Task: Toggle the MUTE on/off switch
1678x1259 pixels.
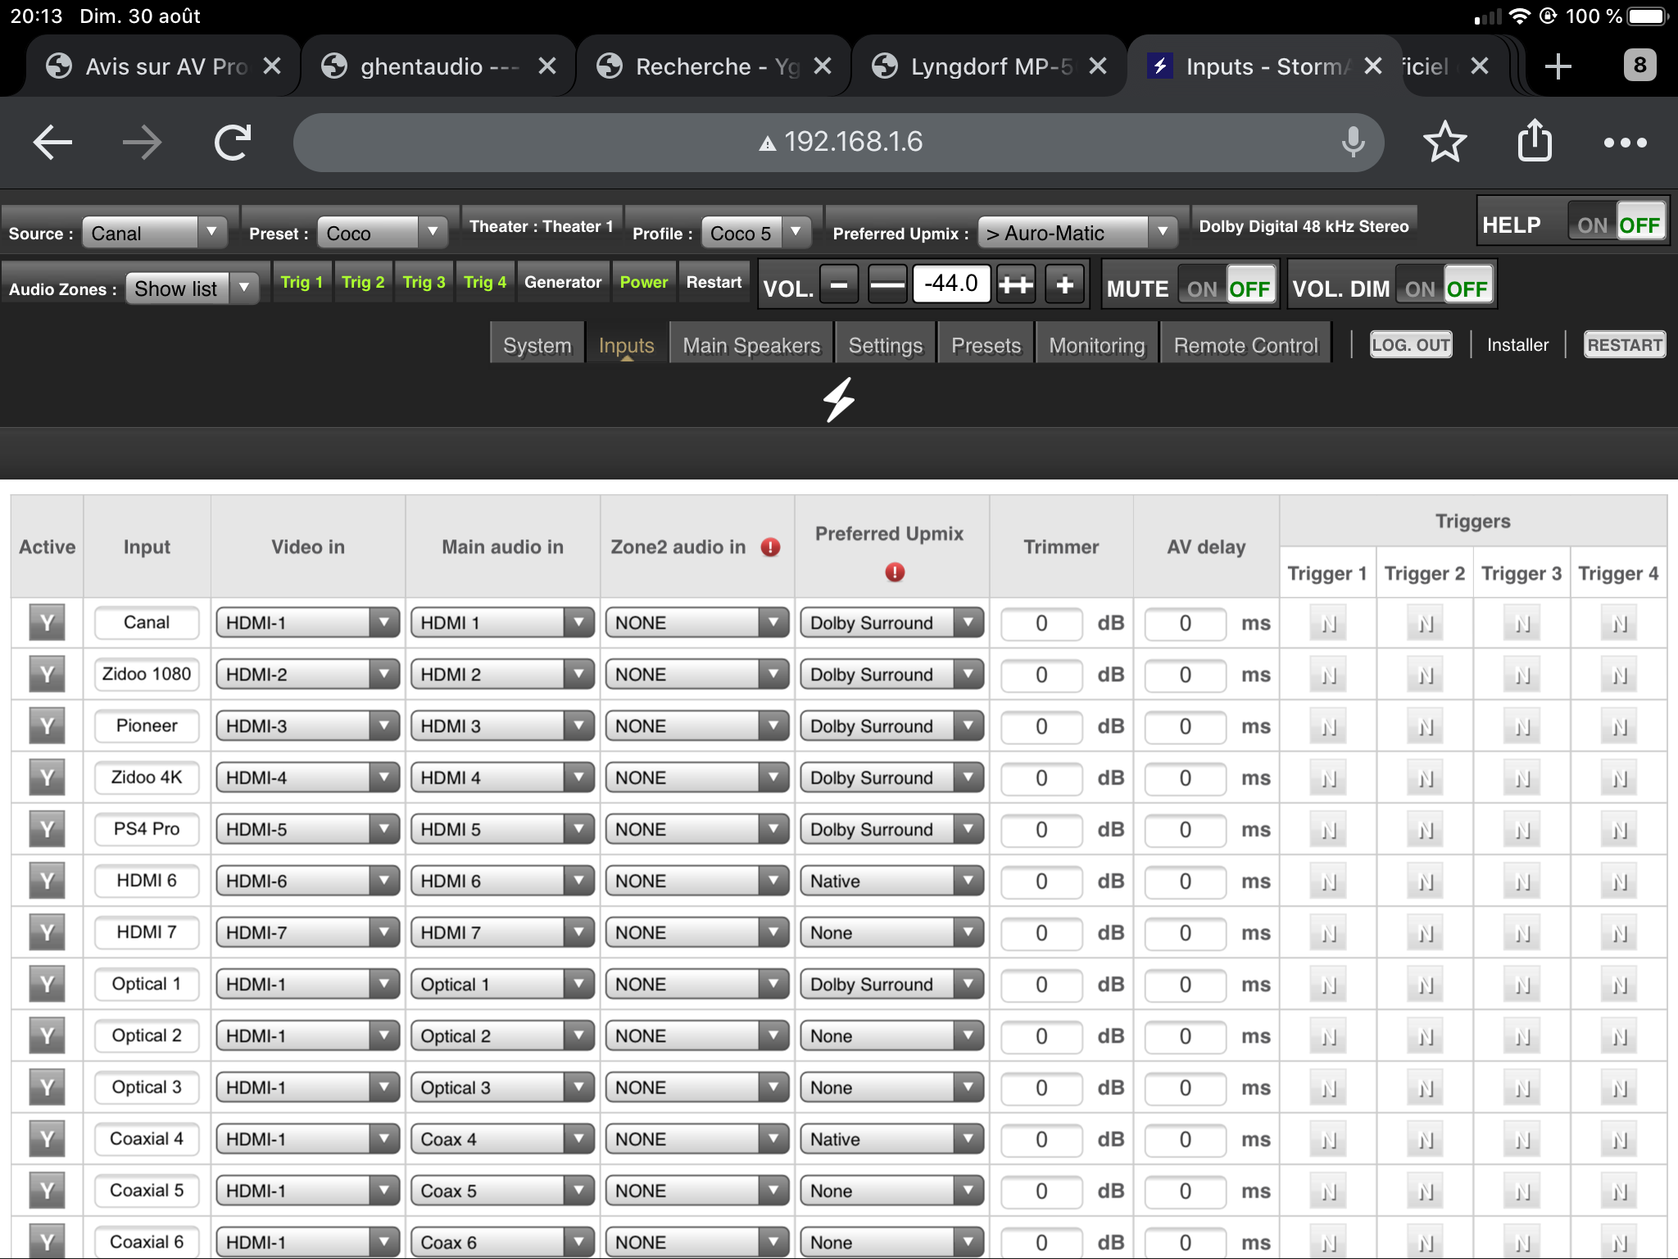Action: 1227,286
